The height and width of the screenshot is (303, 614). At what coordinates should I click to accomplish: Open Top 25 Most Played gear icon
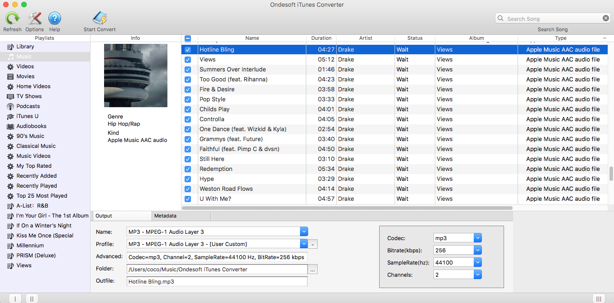[10, 196]
